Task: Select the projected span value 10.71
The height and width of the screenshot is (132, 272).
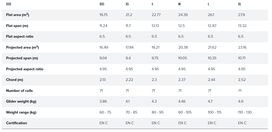Action: click(x=242, y=58)
